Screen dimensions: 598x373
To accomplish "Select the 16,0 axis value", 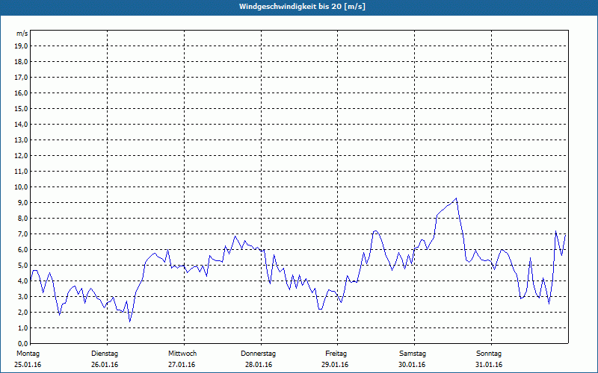I will coord(21,93).
